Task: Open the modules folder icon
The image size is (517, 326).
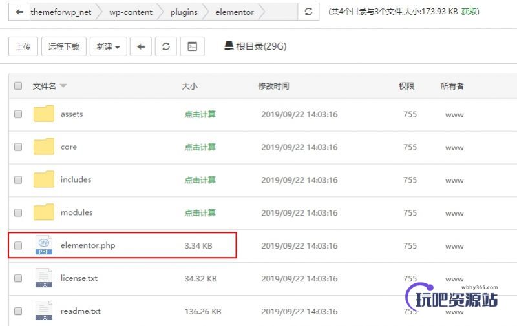Action: [44, 212]
